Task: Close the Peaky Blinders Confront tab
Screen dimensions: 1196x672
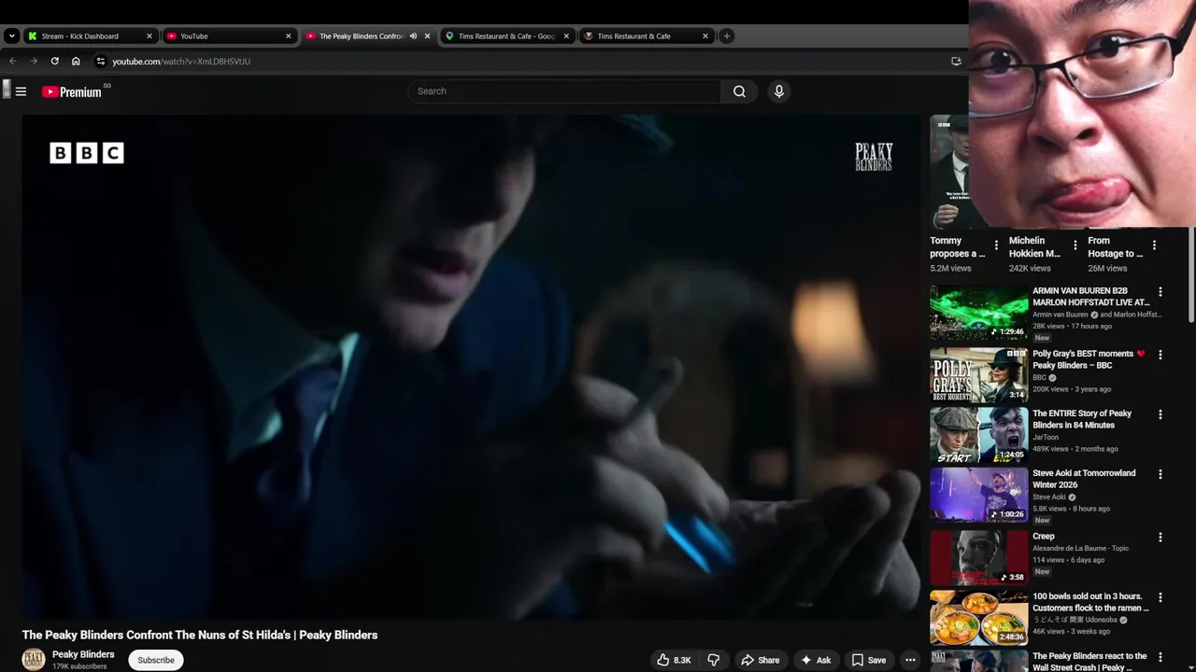Action: 427,36
